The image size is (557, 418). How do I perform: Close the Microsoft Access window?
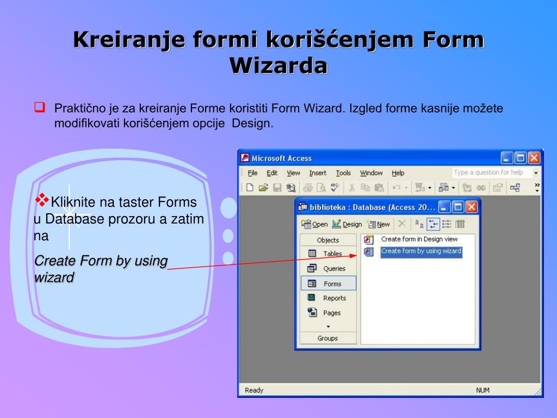click(x=534, y=157)
